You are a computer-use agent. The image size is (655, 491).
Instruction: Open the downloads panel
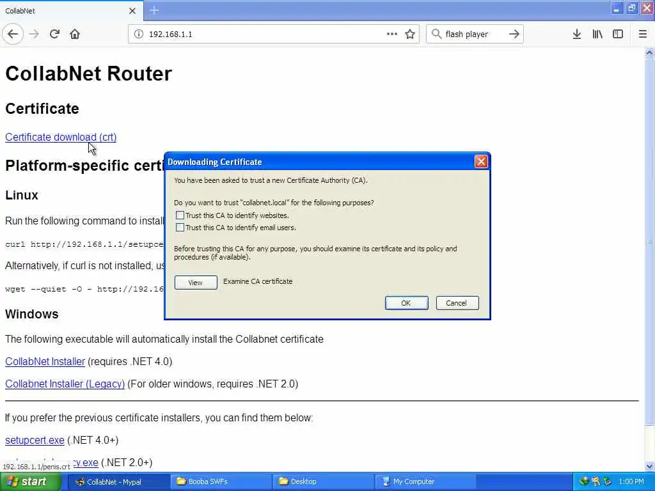[576, 34]
